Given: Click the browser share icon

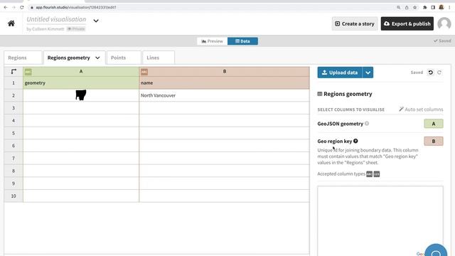Looking at the screenshot, I should (407, 7).
